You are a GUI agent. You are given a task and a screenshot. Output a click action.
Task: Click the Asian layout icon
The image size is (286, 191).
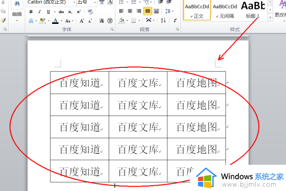(149, 20)
